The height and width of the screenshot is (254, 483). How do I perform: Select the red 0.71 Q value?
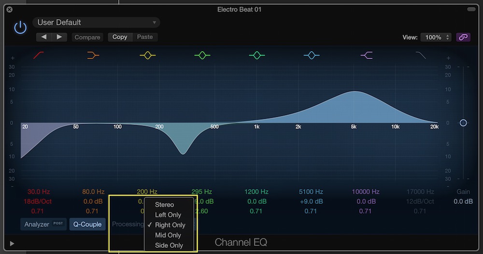tap(37, 211)
